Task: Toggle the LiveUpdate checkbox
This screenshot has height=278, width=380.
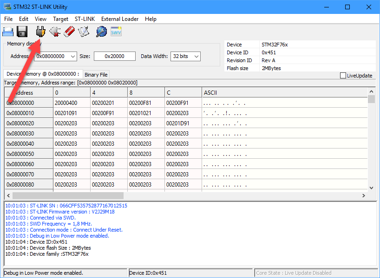Action: (x=343, y=76)
